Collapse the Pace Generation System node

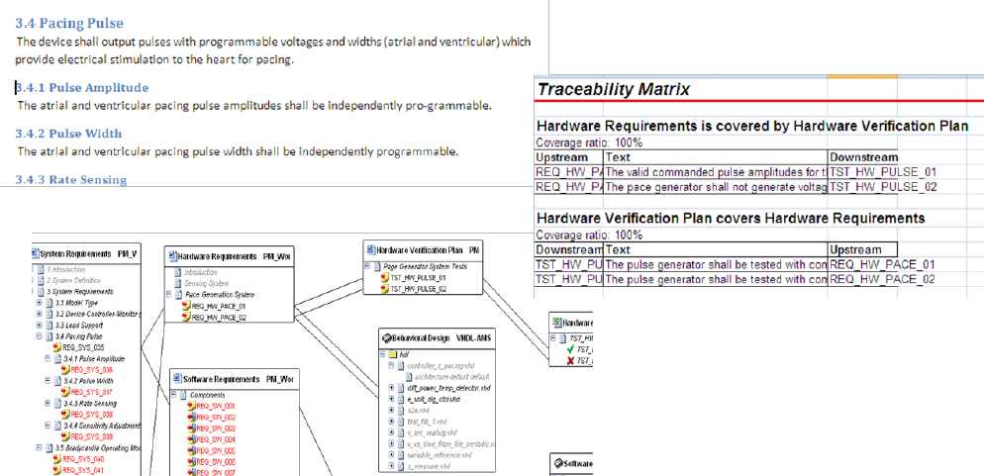click(x=169, y=295)
